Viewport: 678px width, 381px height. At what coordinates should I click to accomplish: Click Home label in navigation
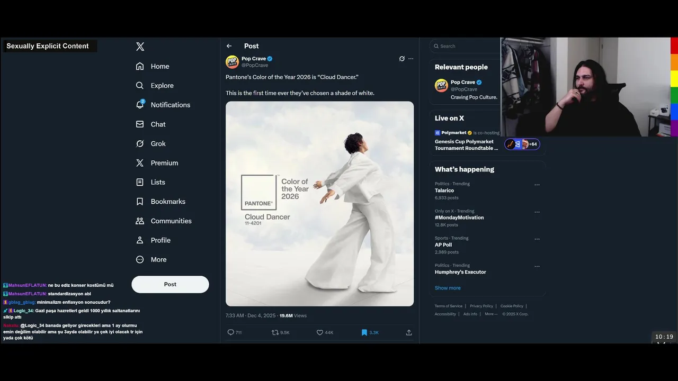click(160, 66)
